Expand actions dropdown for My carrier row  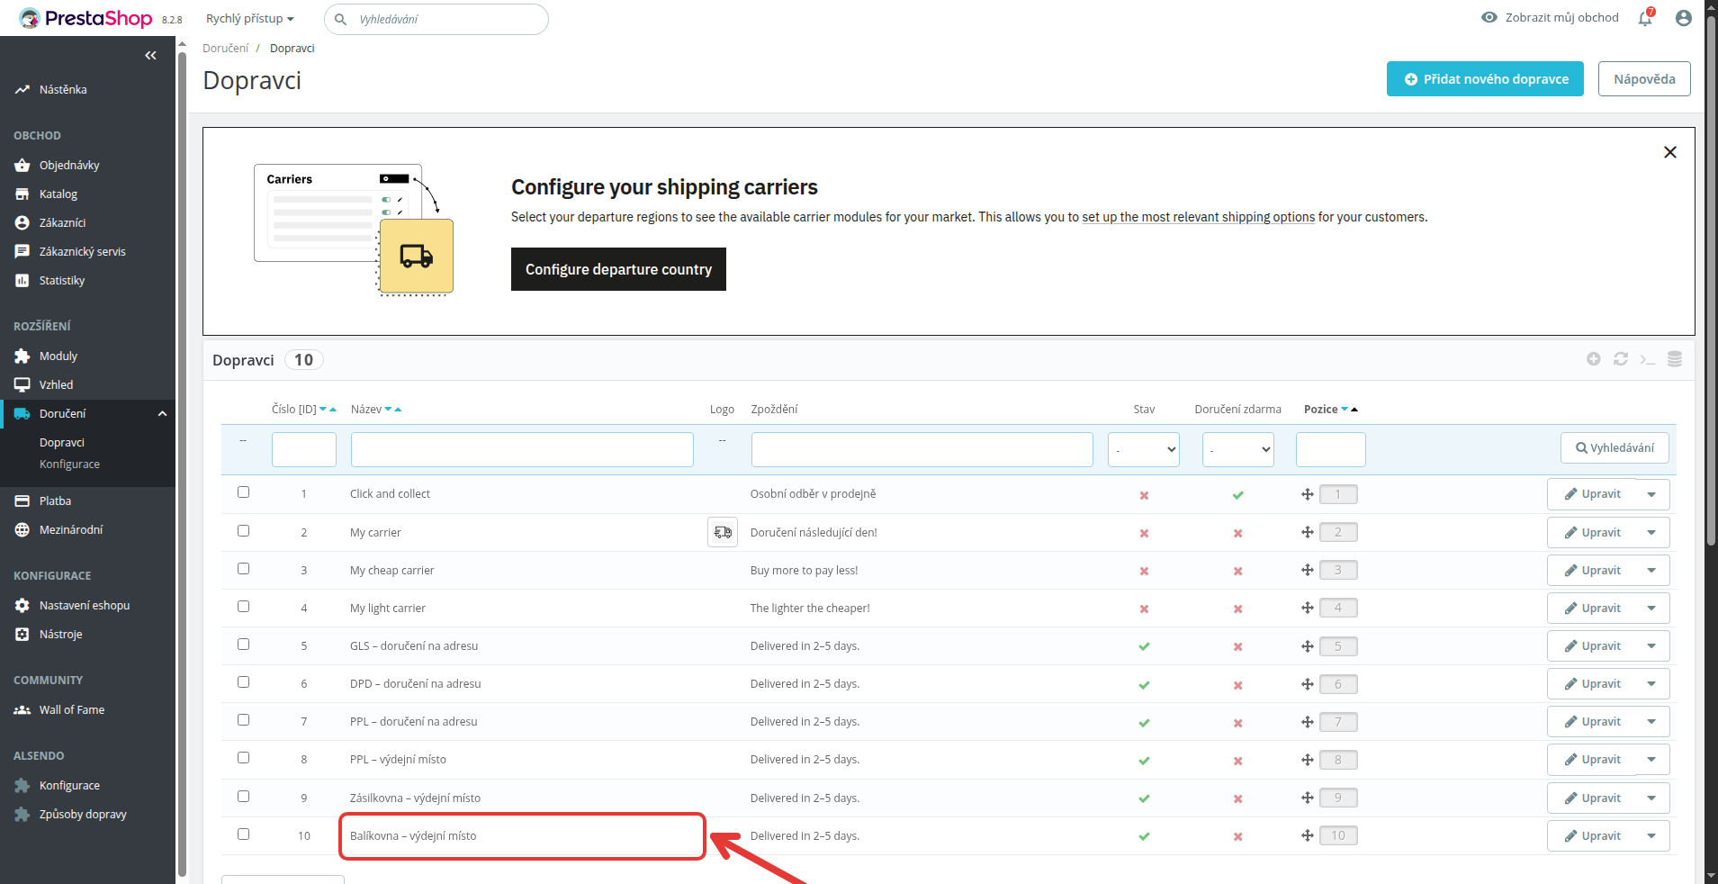coord(1651,533)
